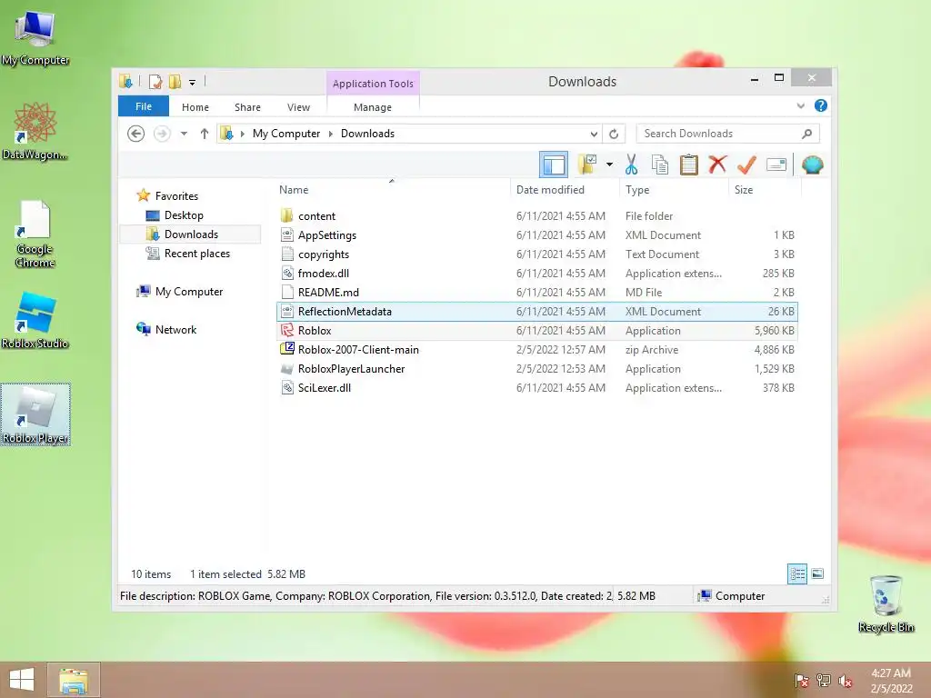931x698 pixels.
Task: Click the Refresh button in address bar
Action: point(614,135)
